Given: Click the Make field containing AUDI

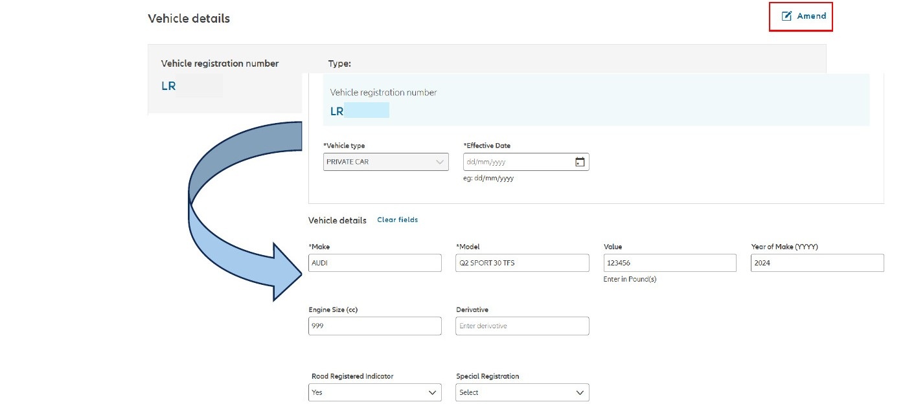Looking at the screenshot, I should 375,263.
